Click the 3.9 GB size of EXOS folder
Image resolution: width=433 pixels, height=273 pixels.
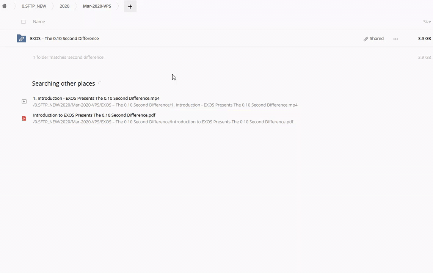[x=424, y=38]
